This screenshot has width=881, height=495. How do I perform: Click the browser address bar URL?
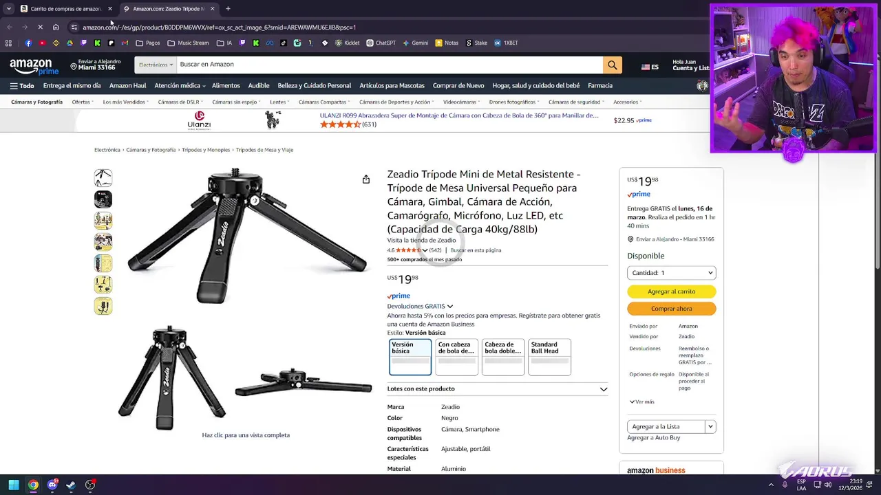click(x=219, y=27)
